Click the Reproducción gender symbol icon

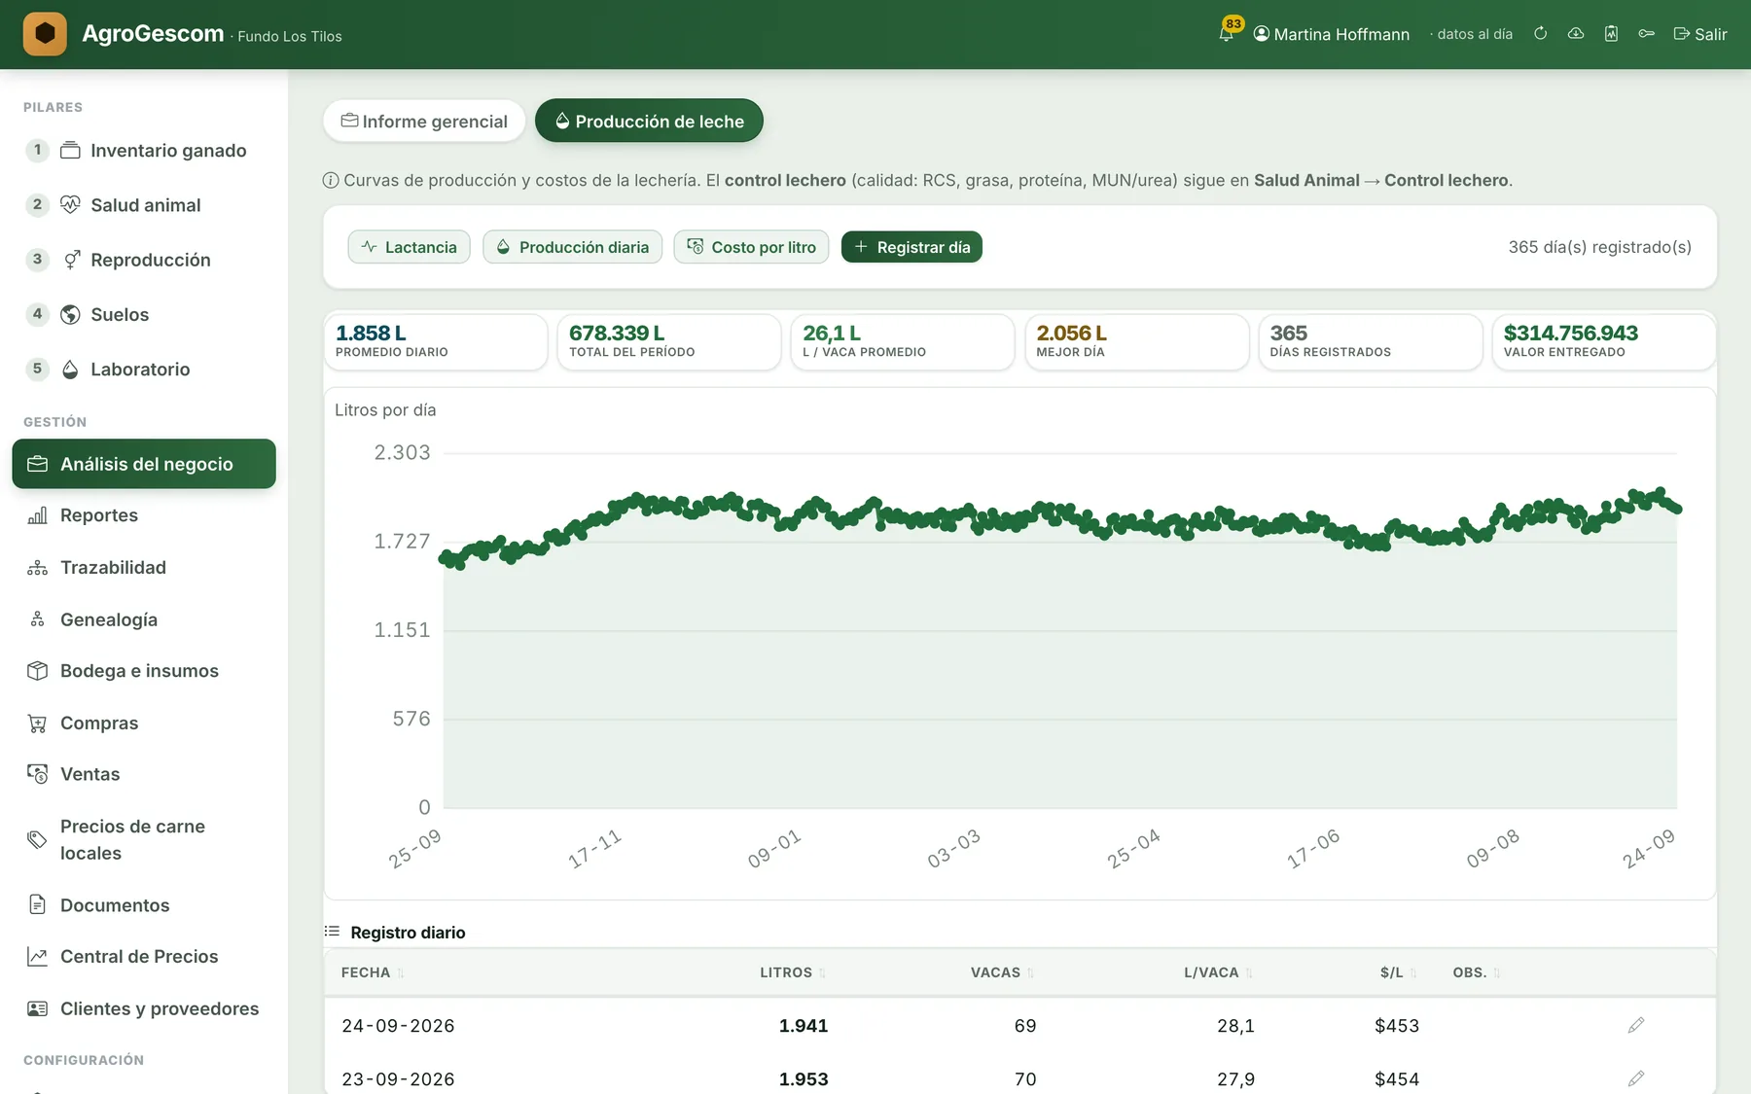pos(71,260)
